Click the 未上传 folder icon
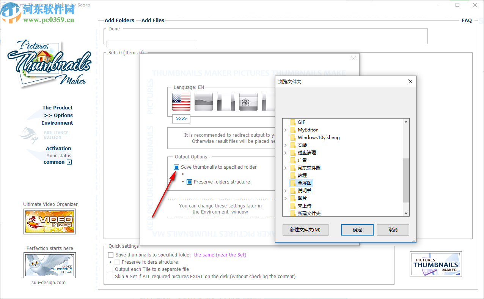484x299 pixels. [x=293, y=206]
